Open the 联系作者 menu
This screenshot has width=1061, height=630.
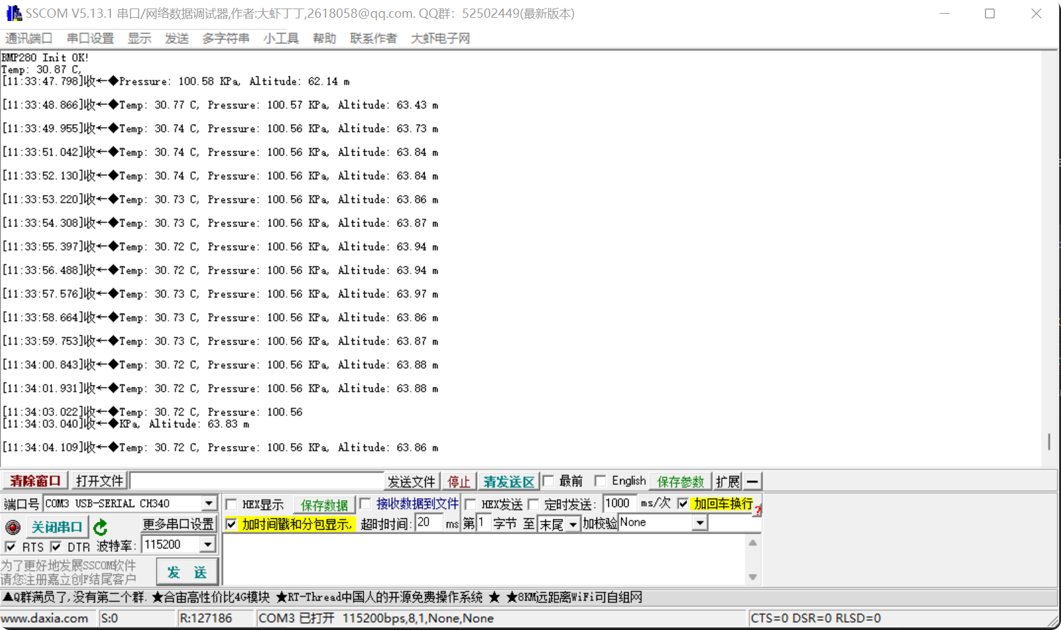tap(373, 38)
